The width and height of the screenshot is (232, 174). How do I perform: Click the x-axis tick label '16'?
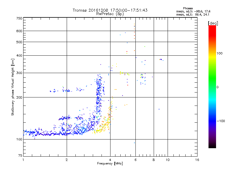click(197, 160)
